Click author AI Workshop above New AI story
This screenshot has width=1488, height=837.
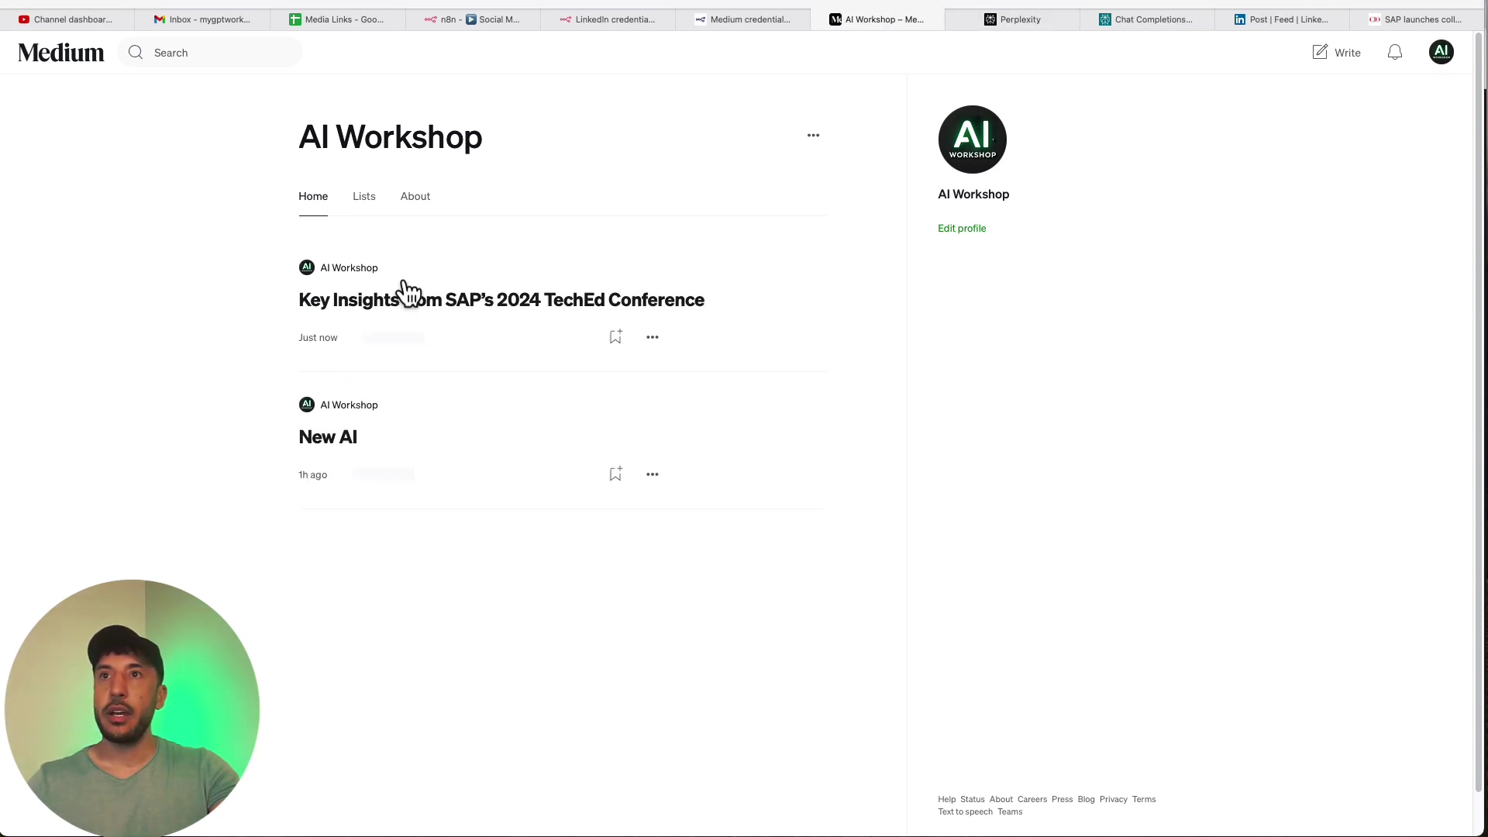[x=349, y=405]
